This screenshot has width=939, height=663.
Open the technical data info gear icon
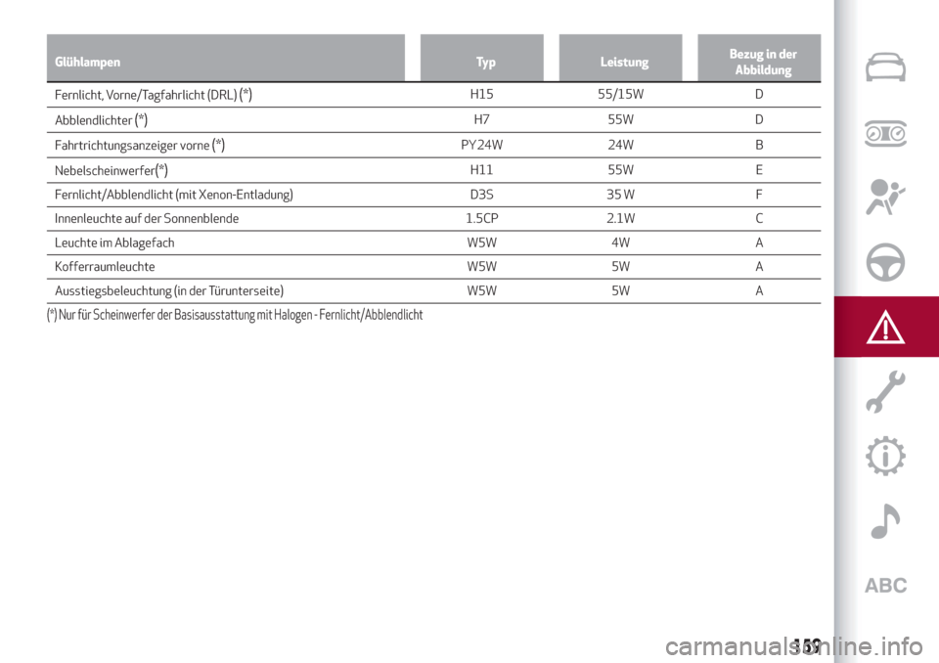coord(885,457)
